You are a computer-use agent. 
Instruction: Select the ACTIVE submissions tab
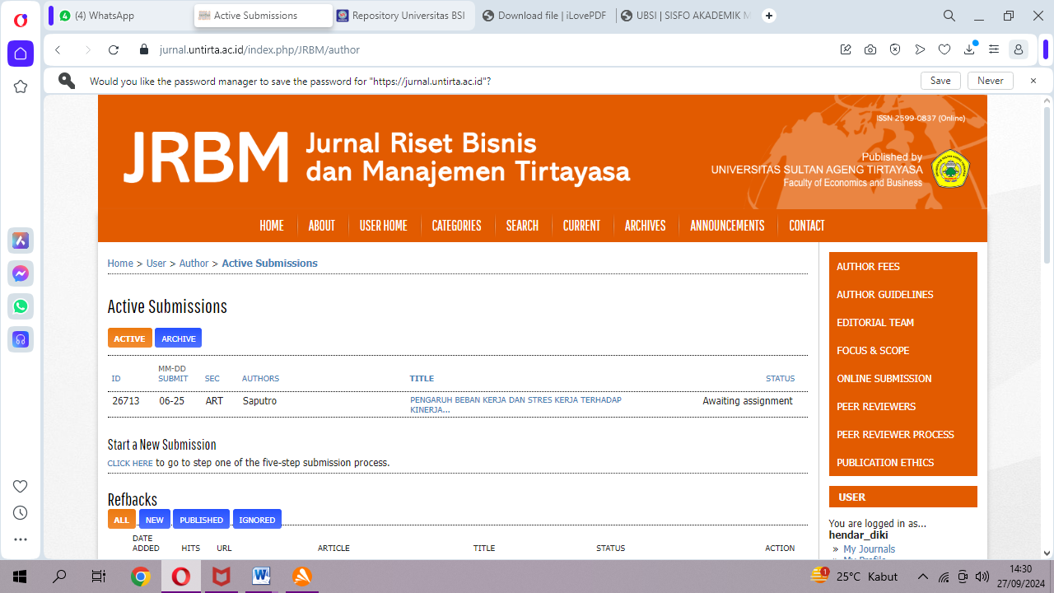click(129, 339)
